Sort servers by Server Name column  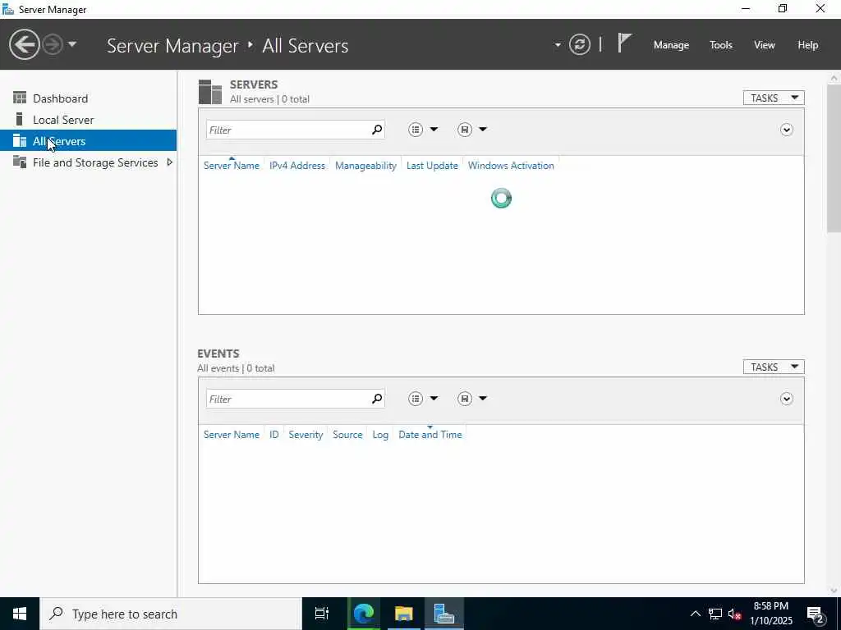231,166
